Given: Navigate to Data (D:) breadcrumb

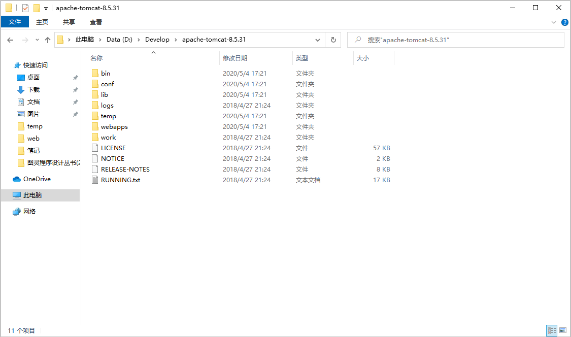Looking at the screenshot, I should pyautogui.click(x=119, y=40).
